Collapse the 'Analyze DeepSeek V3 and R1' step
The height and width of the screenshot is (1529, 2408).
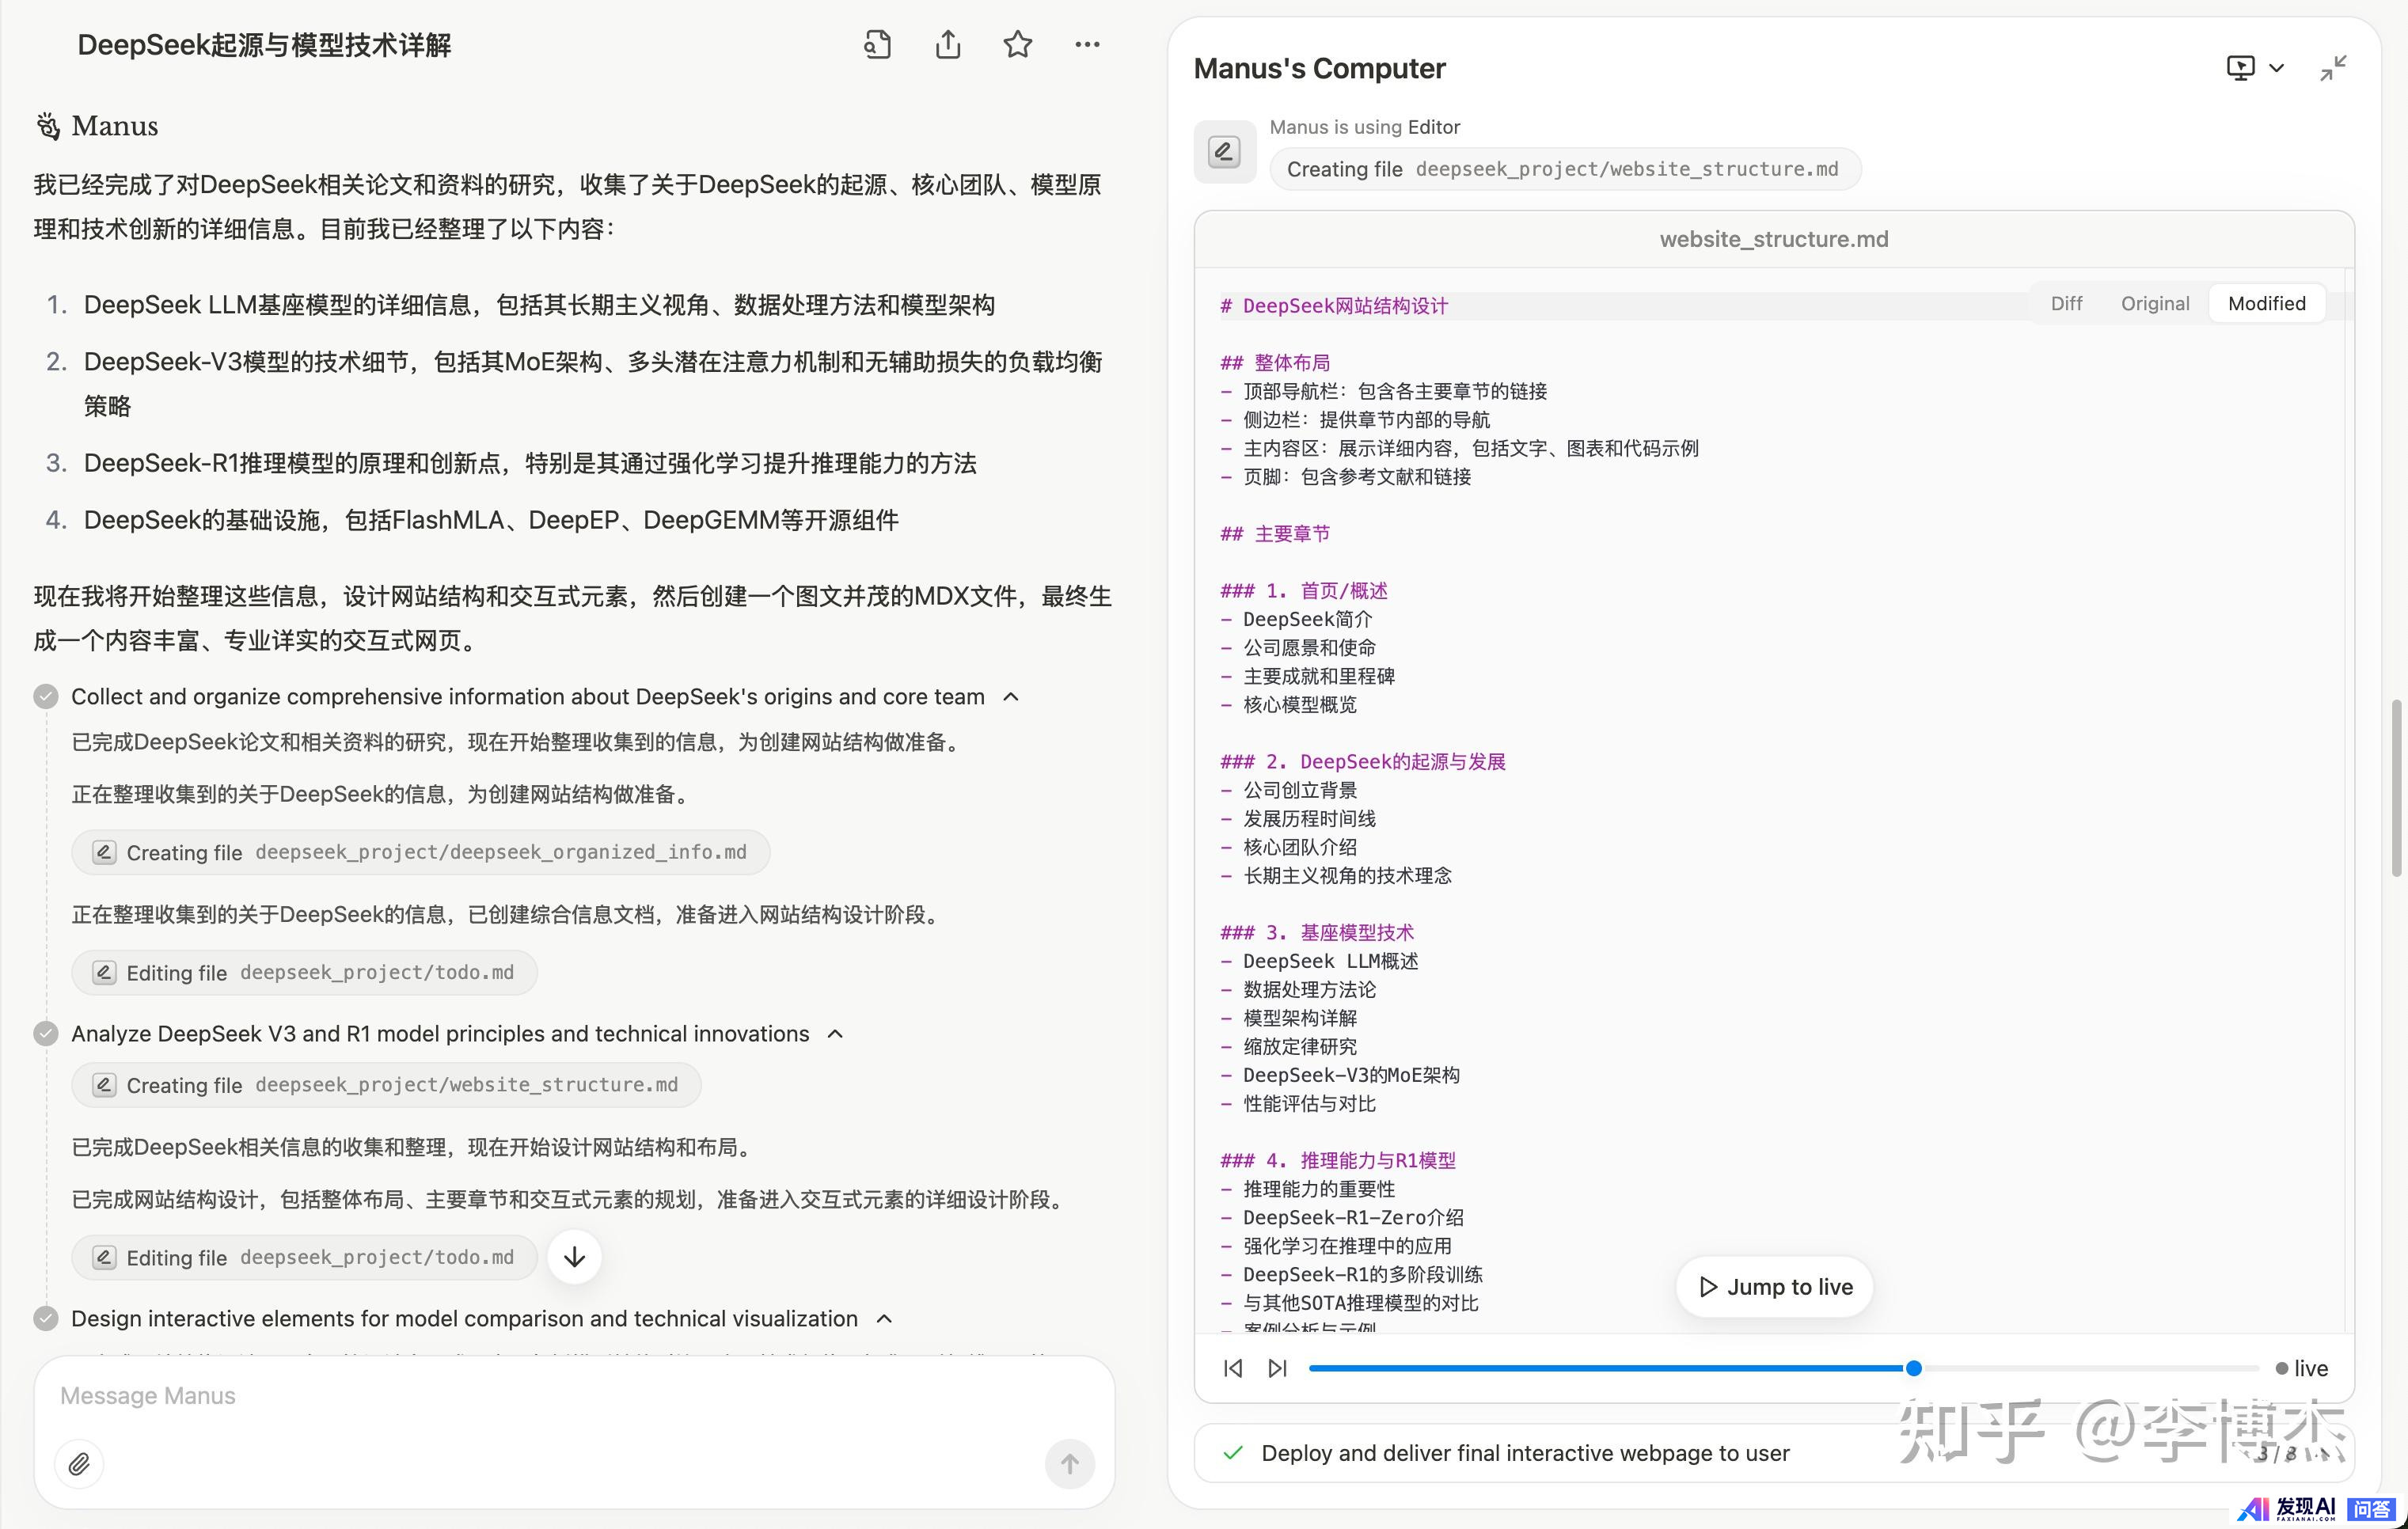836,1034
